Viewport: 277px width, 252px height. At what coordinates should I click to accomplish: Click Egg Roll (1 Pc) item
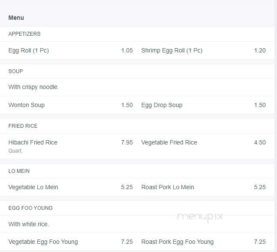[29, 50]
